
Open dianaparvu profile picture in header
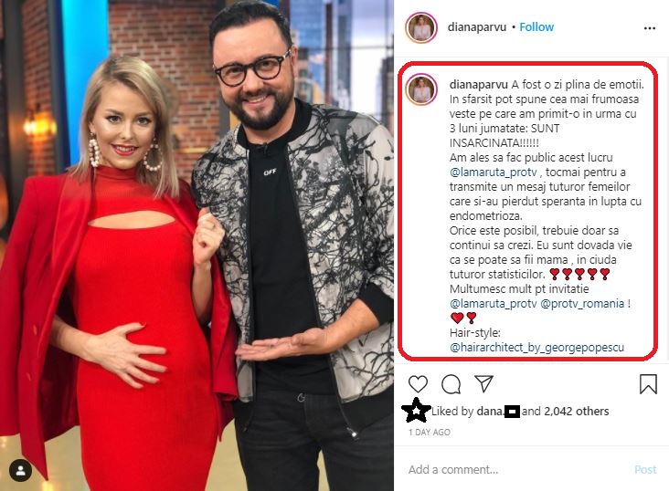point(421,27)
